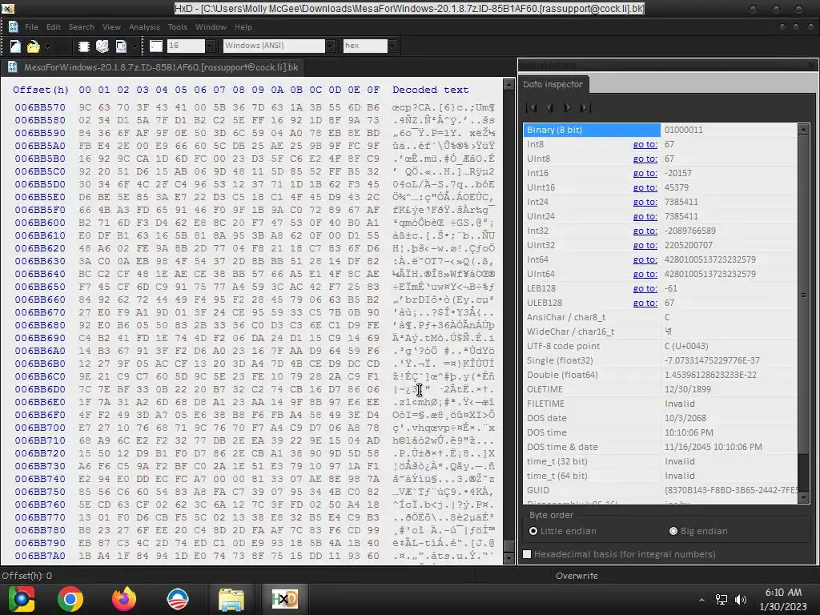
Task: Expand the Open file recent list arrow
Action: pos(47,46)
